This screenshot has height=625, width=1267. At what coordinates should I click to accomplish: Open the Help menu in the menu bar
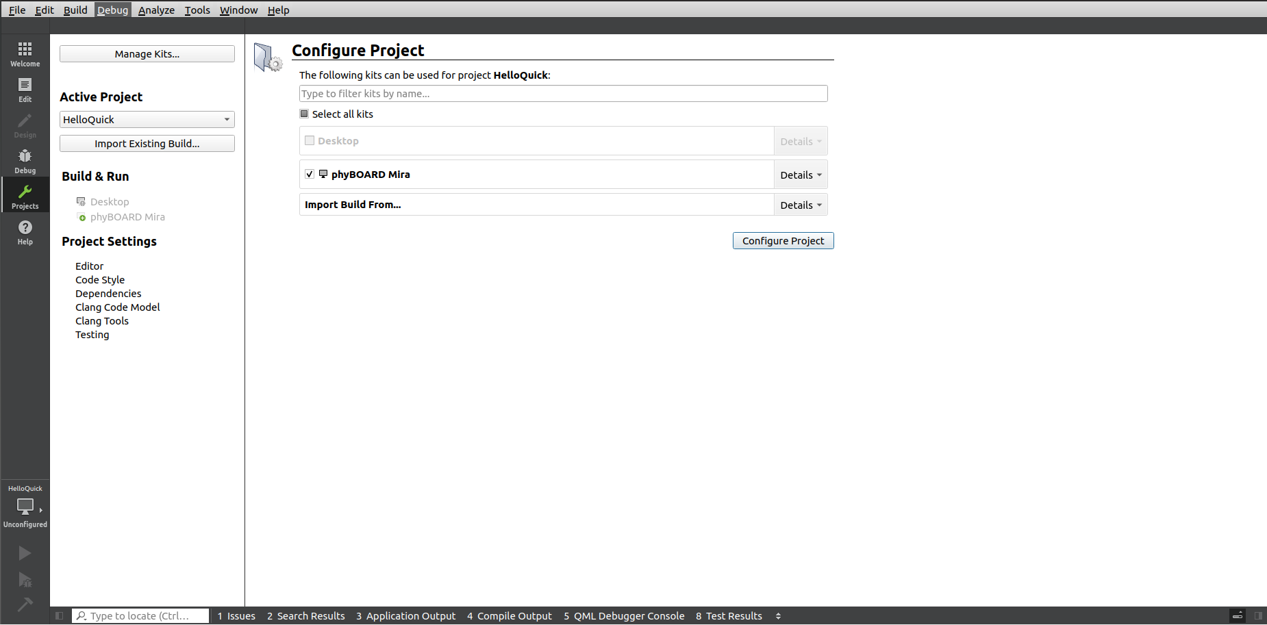tap(278, 10)
